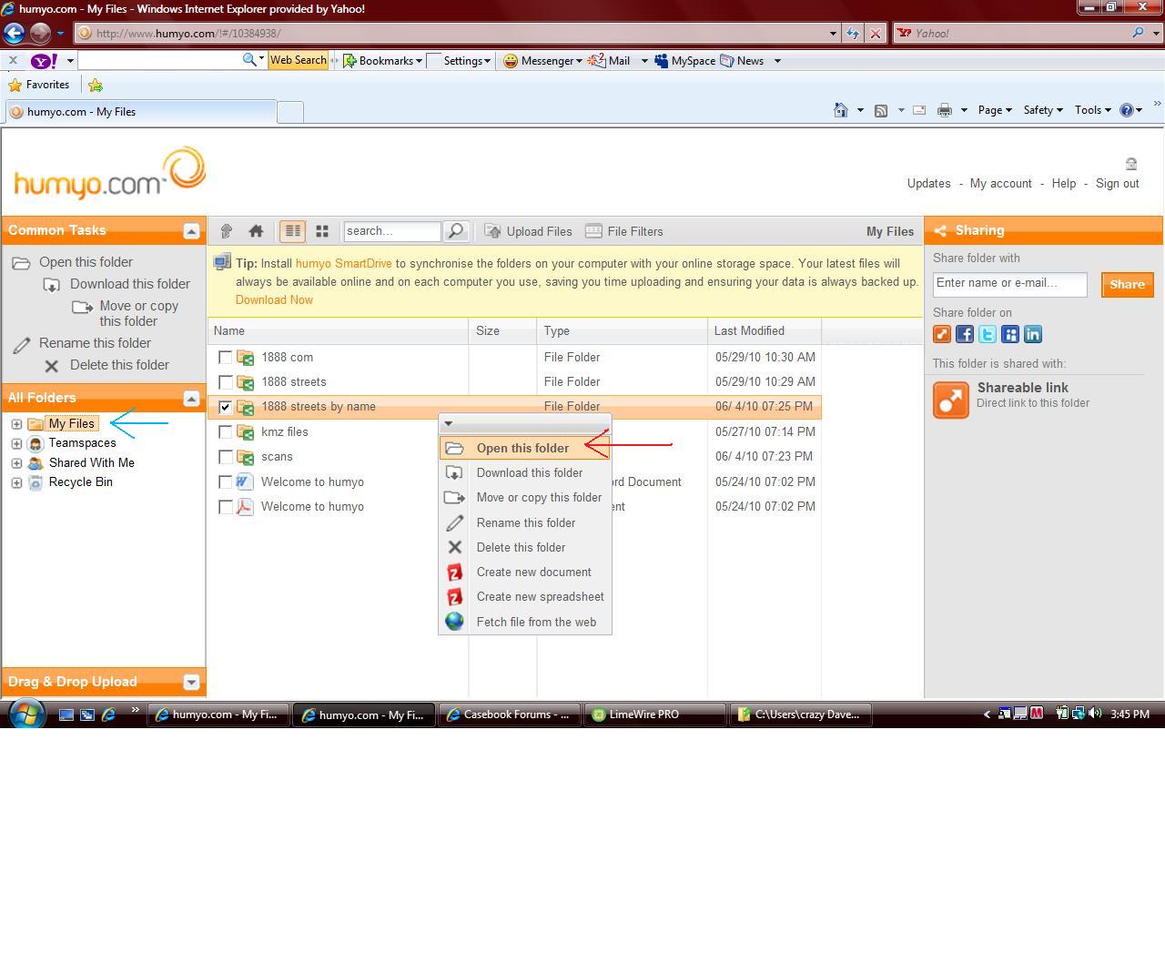This screenshot has height=973, width=1165.
Task: Click the Enter name or e-mail field
Action: pos(1009,284)
